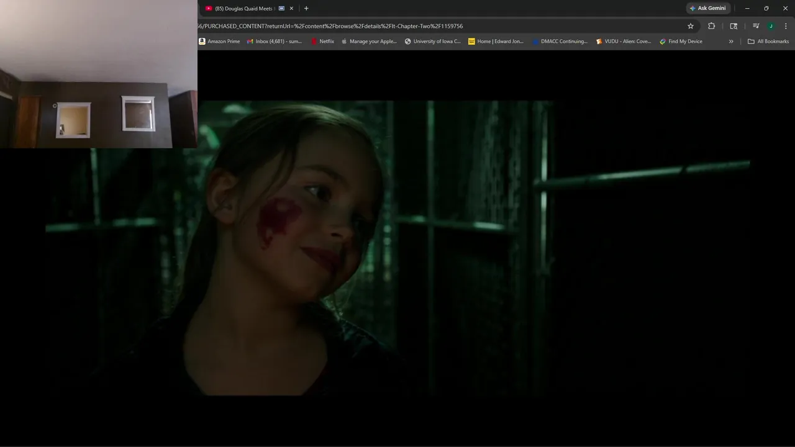Image resolution: width=795 pixels, height=447 pixels.
Task: Click the picture-in-picture indicator on the tab
Action: 281,9
